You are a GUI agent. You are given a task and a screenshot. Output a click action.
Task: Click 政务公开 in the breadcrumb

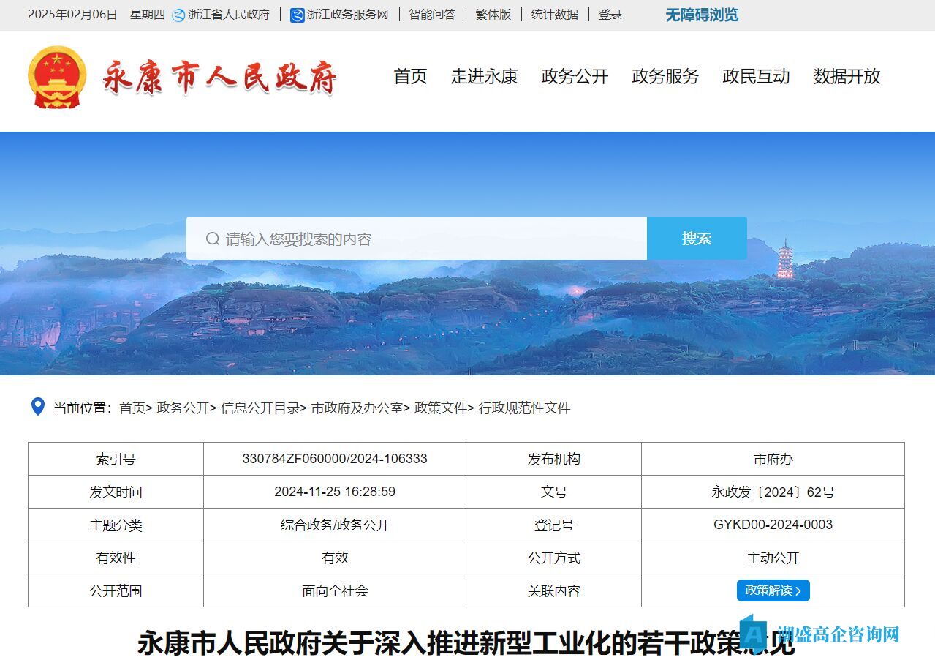[x=183, y=408]
